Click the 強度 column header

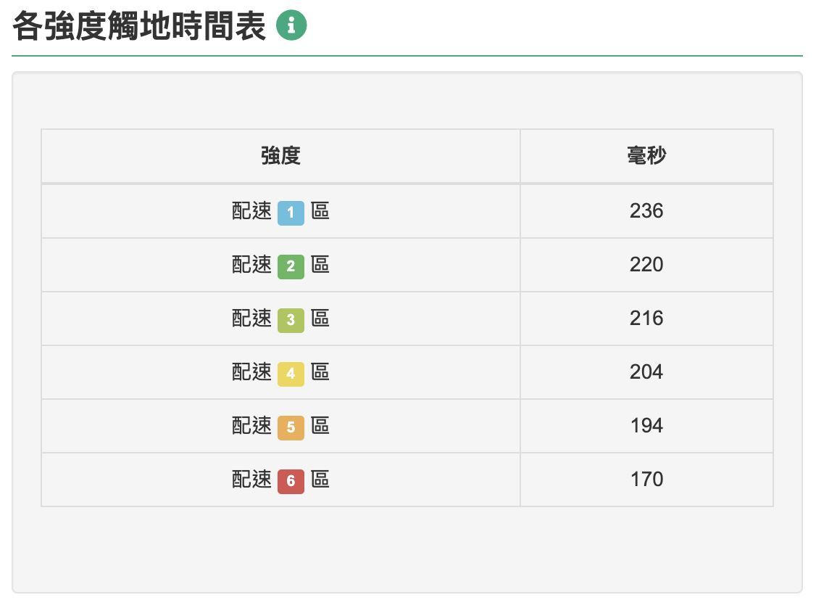pyautogui.click(x=280, y=156)
